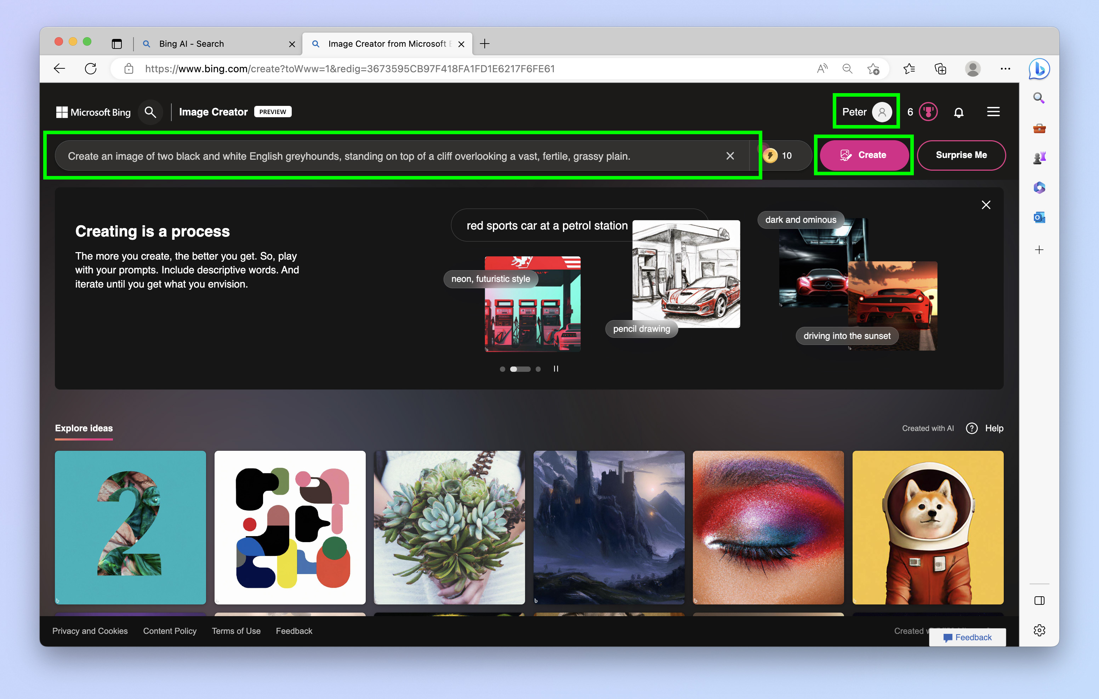Open the rewards trophy icon
1099x699 pixels.
click(928, 112)
